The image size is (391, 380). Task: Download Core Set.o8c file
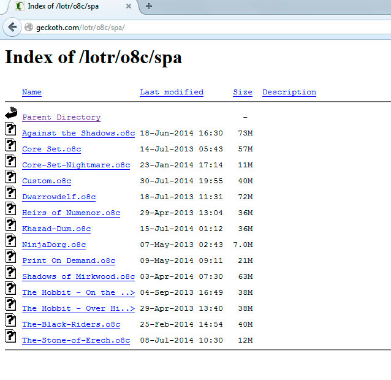[51, 149]
